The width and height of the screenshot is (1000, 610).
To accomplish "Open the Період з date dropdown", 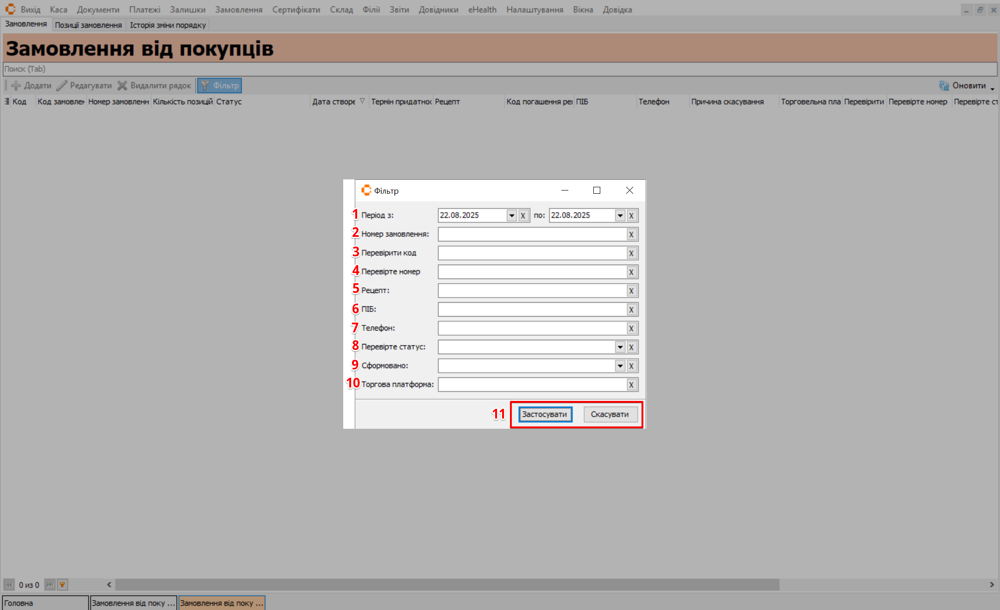I will pos(511,216).
